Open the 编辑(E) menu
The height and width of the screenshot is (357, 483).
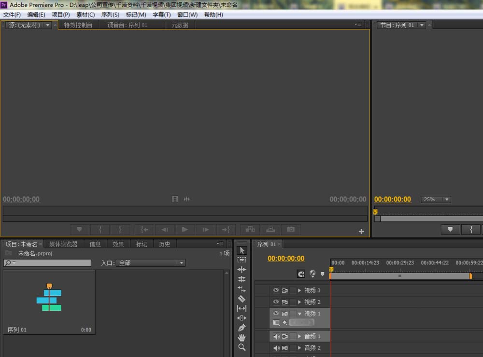click(x=36, y=15)
